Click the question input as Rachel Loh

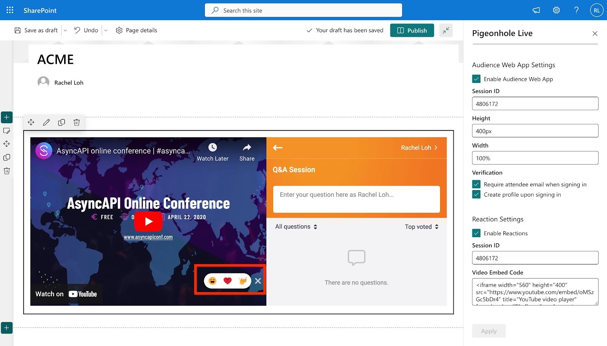tap(356, 199)
